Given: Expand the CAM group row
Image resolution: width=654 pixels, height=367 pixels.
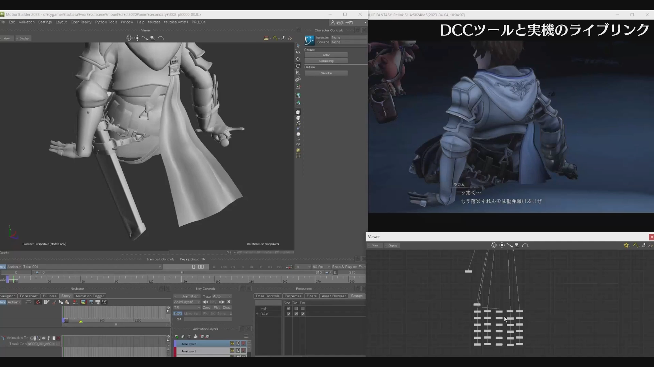Looking at the screenshot, I should 257,314.
